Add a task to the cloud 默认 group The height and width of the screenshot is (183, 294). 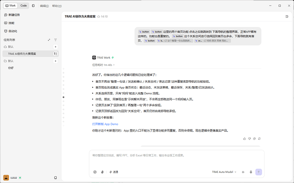pos(55,47)
